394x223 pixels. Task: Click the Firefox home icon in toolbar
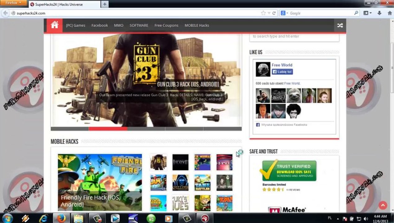tap(390, 13)
